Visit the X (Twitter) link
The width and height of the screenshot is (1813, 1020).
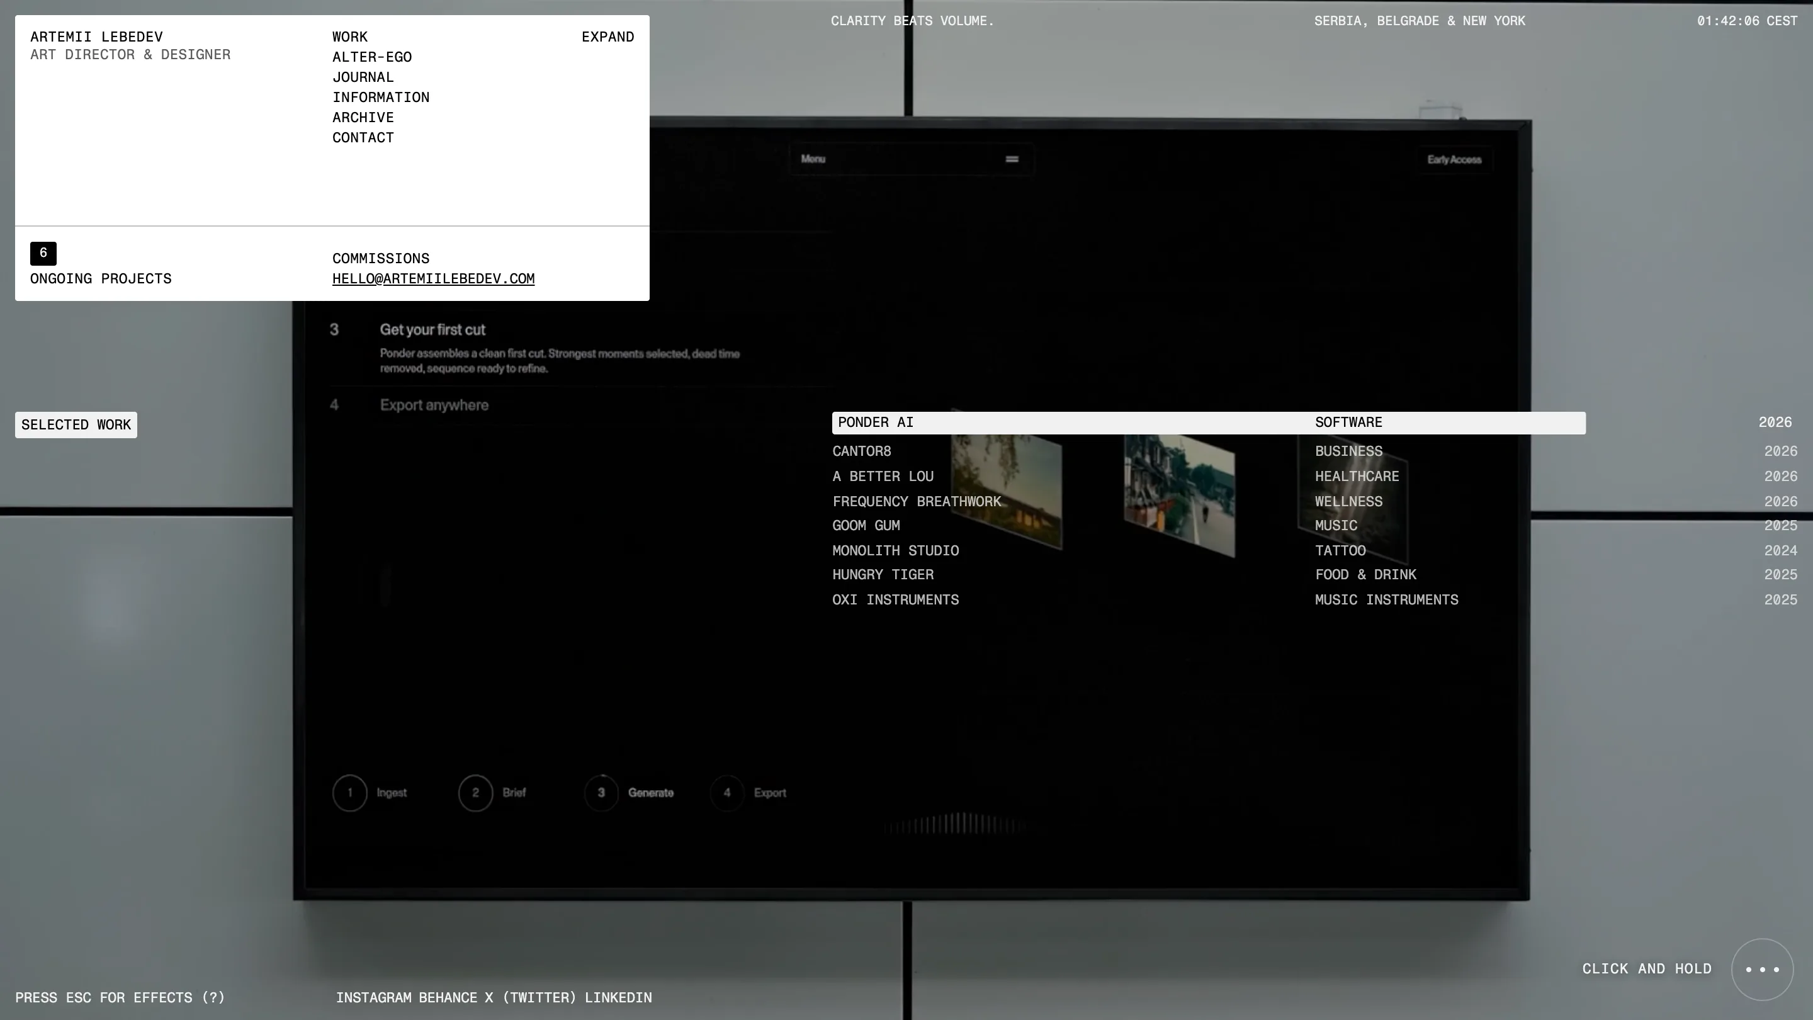coord(530,997)
